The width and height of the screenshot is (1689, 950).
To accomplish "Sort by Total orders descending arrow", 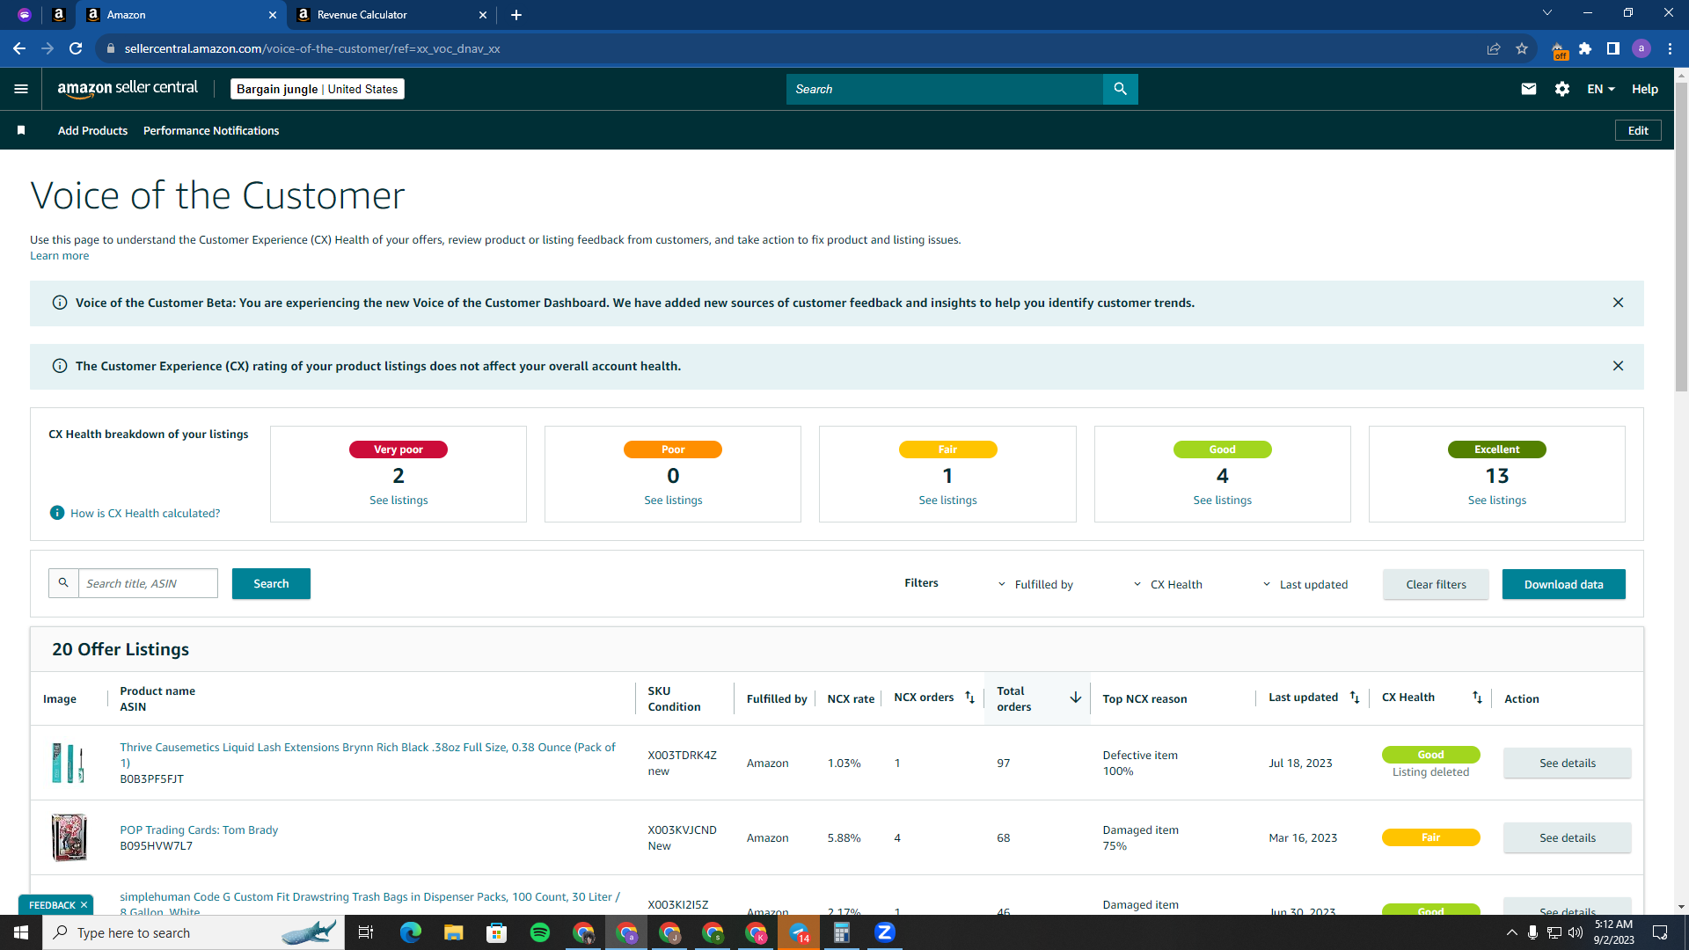I will (x=1075, y=698).
